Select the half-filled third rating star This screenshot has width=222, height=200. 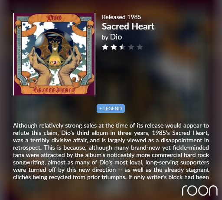point(122,47)
